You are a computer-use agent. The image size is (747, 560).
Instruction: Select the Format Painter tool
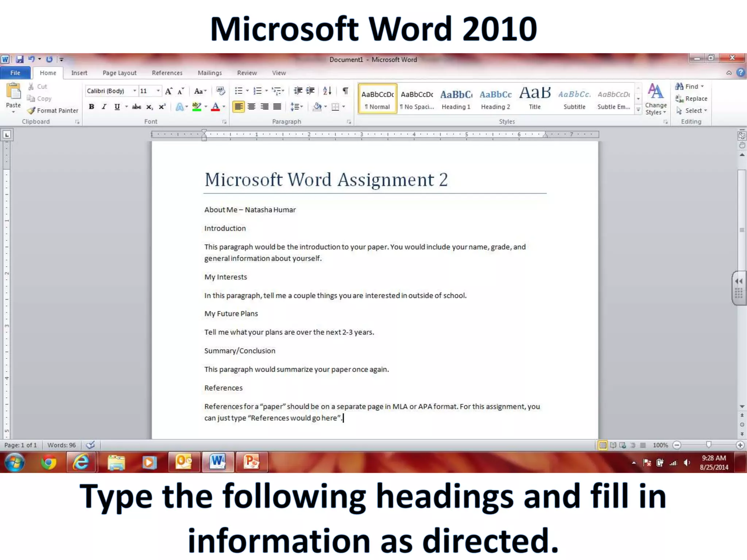(x=53, y=110)
